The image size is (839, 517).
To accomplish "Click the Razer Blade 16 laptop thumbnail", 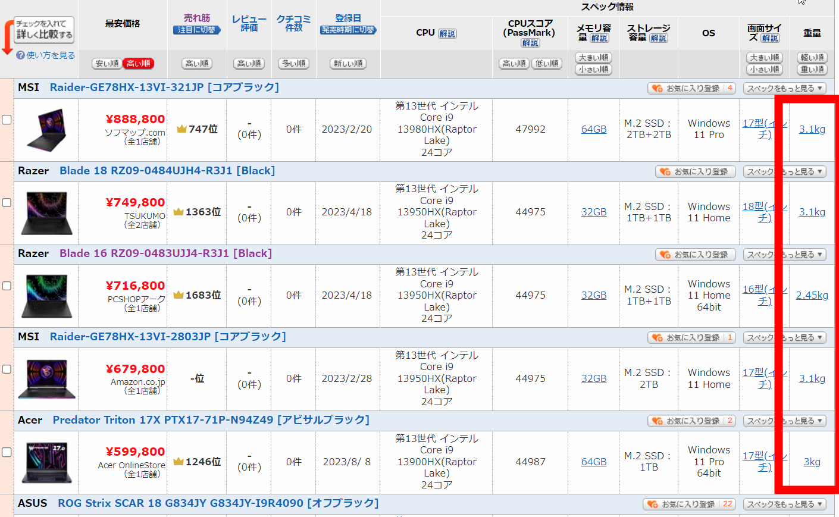I will click(47, 296).
